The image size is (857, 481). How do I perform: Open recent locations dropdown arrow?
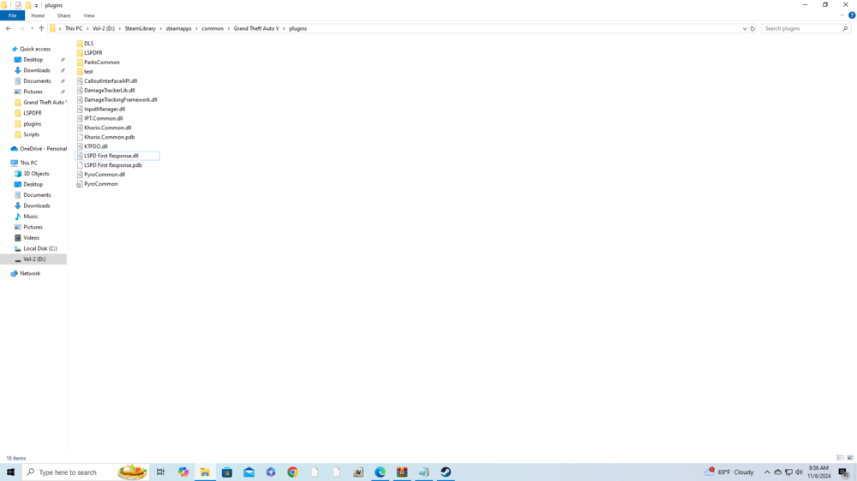33,28
